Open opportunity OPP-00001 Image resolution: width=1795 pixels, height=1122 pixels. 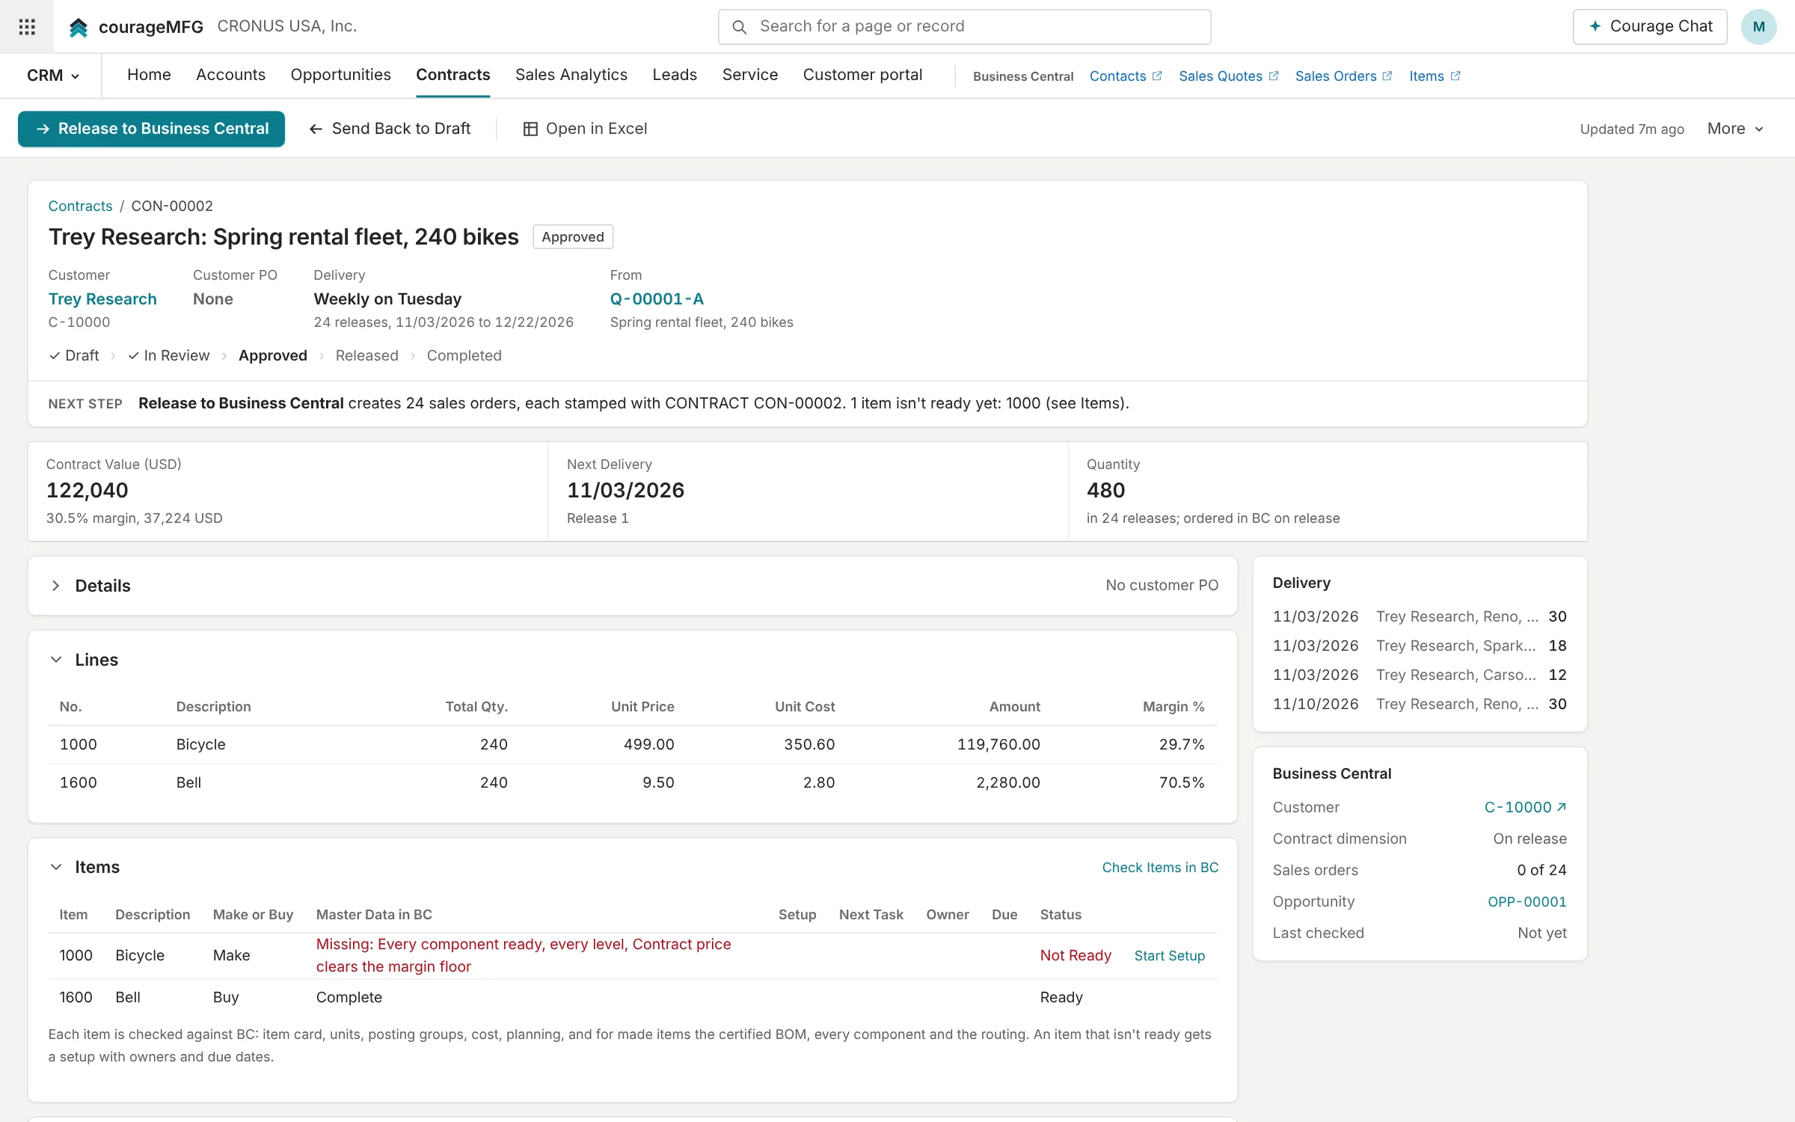click(x=1526, y=902)
